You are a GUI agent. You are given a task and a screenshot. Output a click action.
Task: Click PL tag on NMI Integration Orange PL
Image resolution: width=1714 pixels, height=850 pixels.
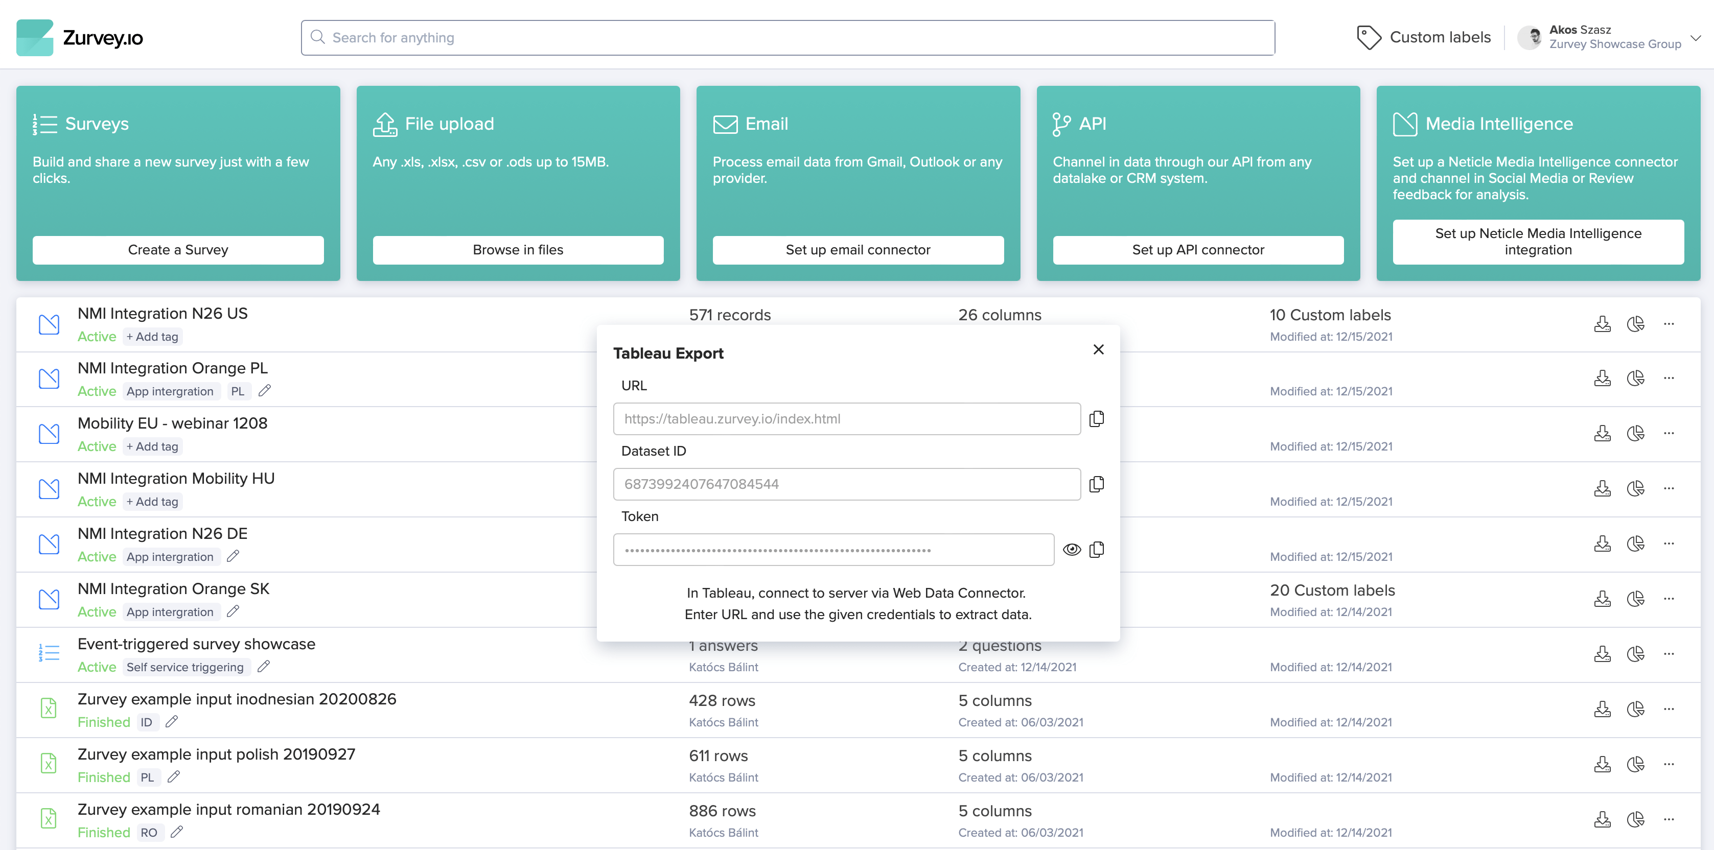[238, 391]
